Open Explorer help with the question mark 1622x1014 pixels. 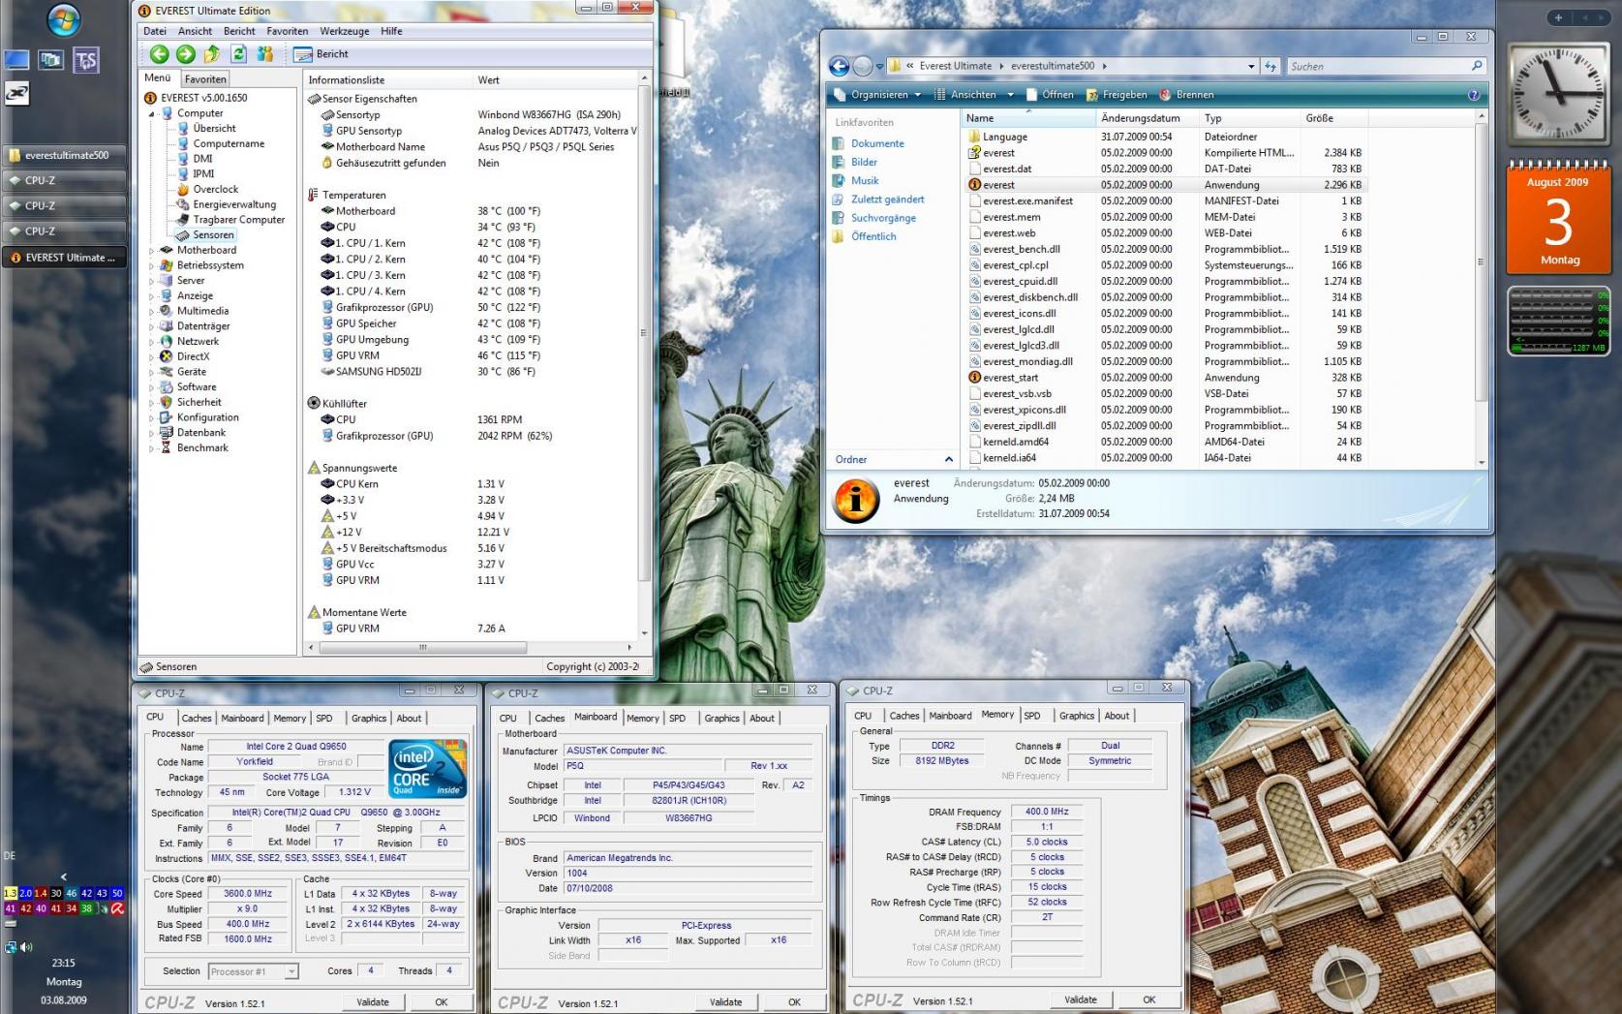coord(1474,95)
